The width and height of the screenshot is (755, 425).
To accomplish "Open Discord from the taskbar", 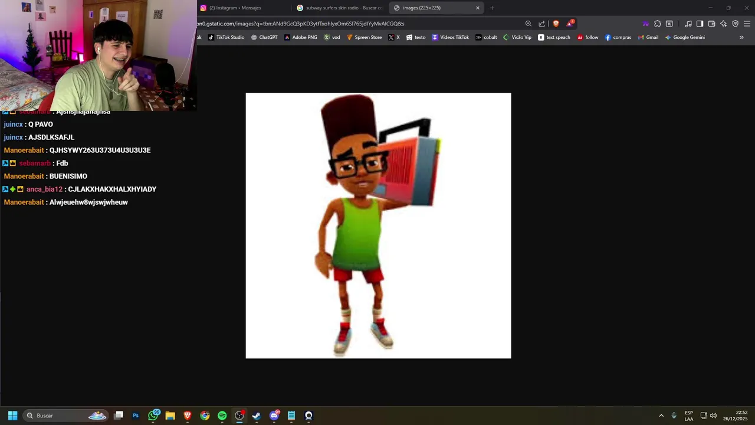I will 274,416.
